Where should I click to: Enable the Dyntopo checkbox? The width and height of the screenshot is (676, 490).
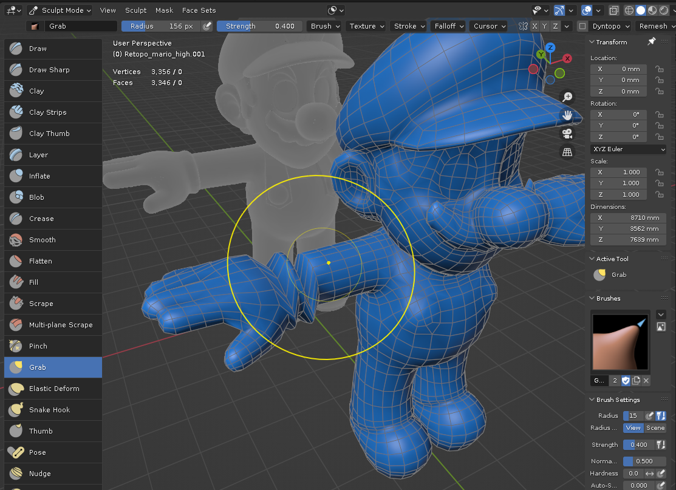582,26
